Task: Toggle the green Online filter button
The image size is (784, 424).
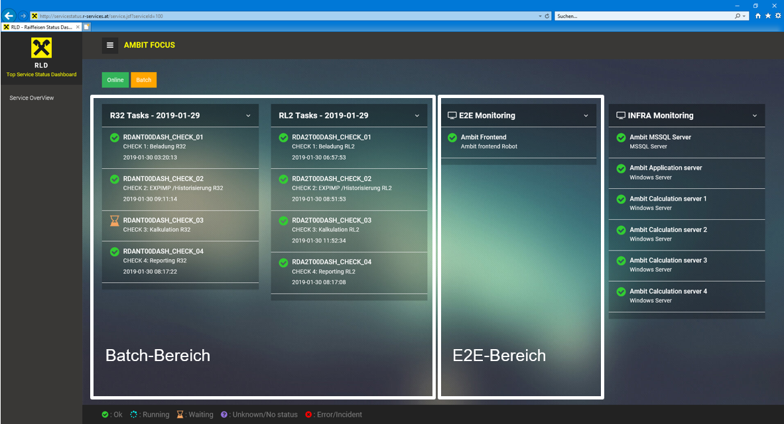Action: pyautogui.click(x=115, y=80)
